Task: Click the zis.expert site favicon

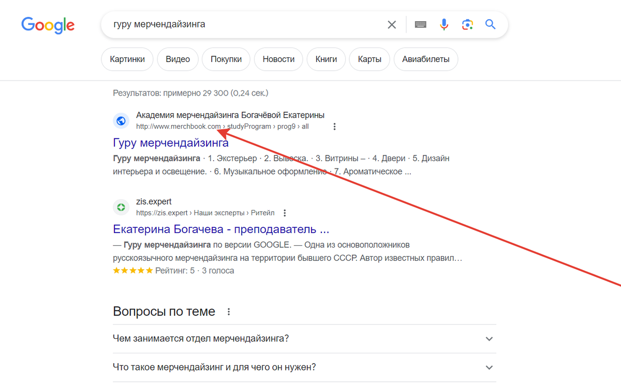Action: point(121,207)
